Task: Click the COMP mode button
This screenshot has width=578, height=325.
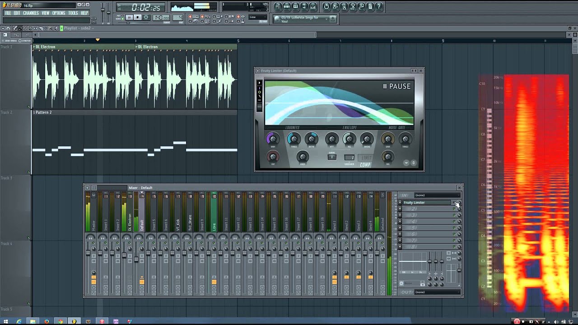Action: click(365, 165)
